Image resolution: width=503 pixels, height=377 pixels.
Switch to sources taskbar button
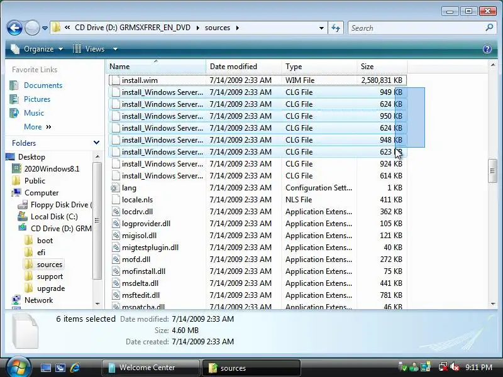[x=251, y=368]
